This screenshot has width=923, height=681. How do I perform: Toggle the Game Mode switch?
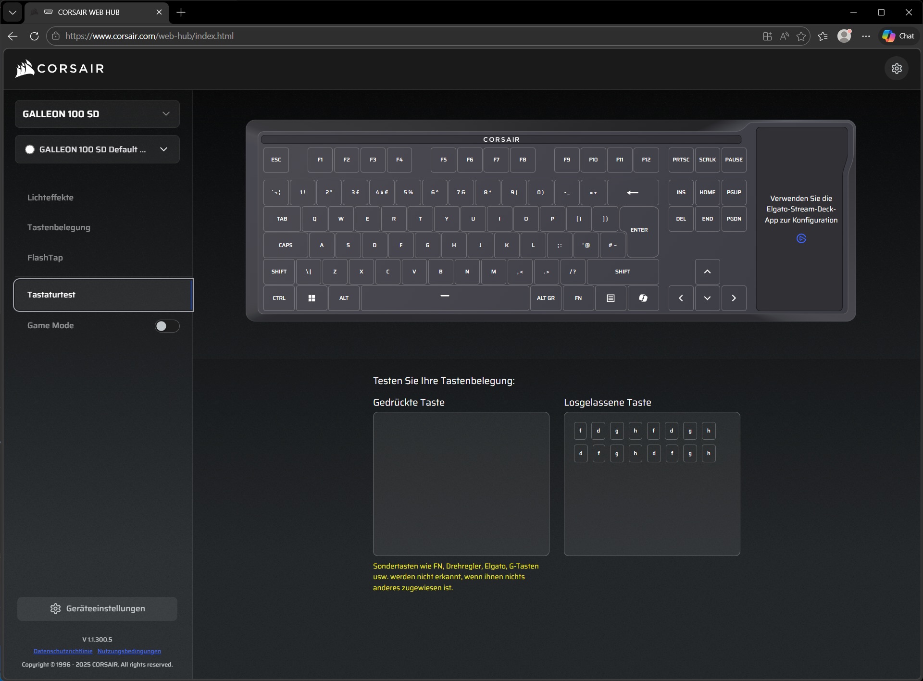pyautogui.click(x=167, y=326)
